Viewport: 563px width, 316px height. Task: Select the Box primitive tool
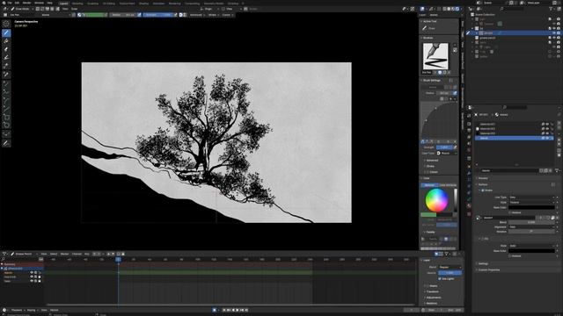(x=6, y=117)
